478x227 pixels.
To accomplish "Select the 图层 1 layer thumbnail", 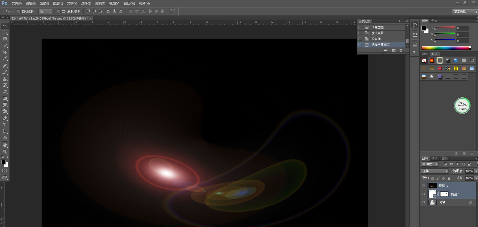I will click(x=432, y=185).
